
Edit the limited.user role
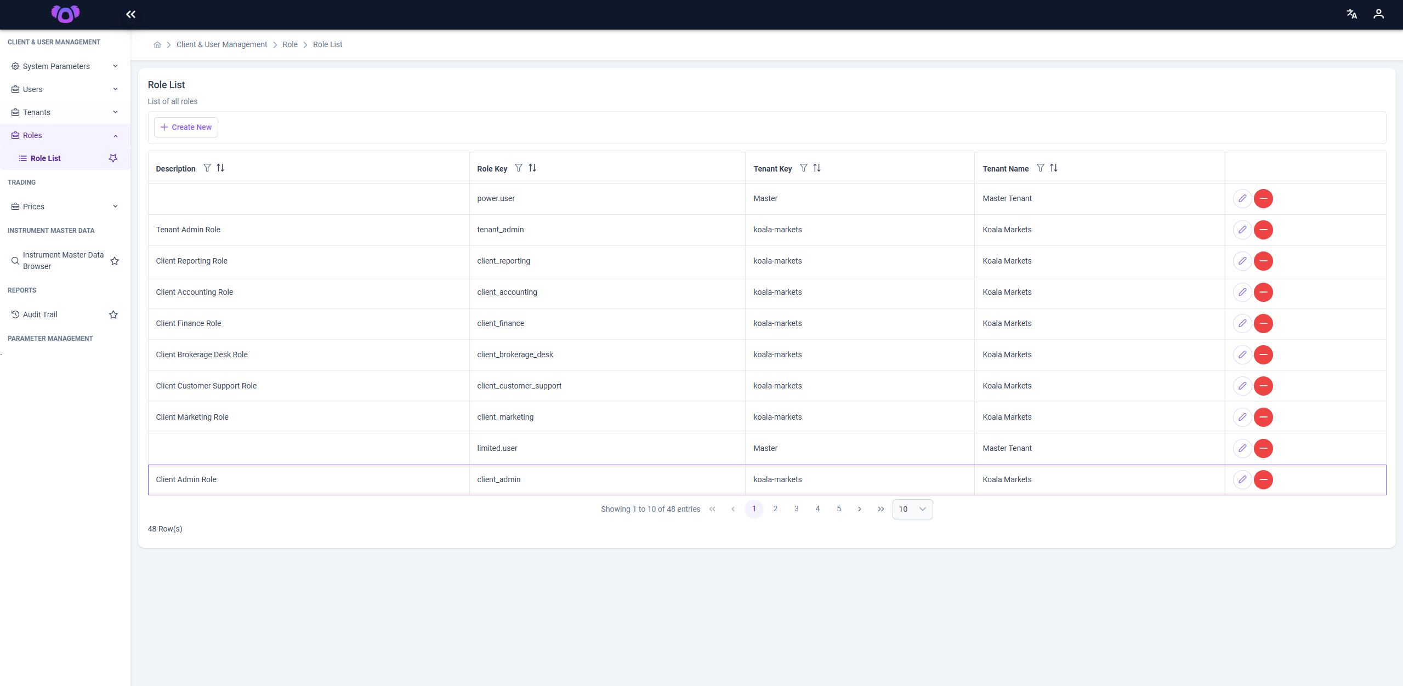pos(1242,448)
